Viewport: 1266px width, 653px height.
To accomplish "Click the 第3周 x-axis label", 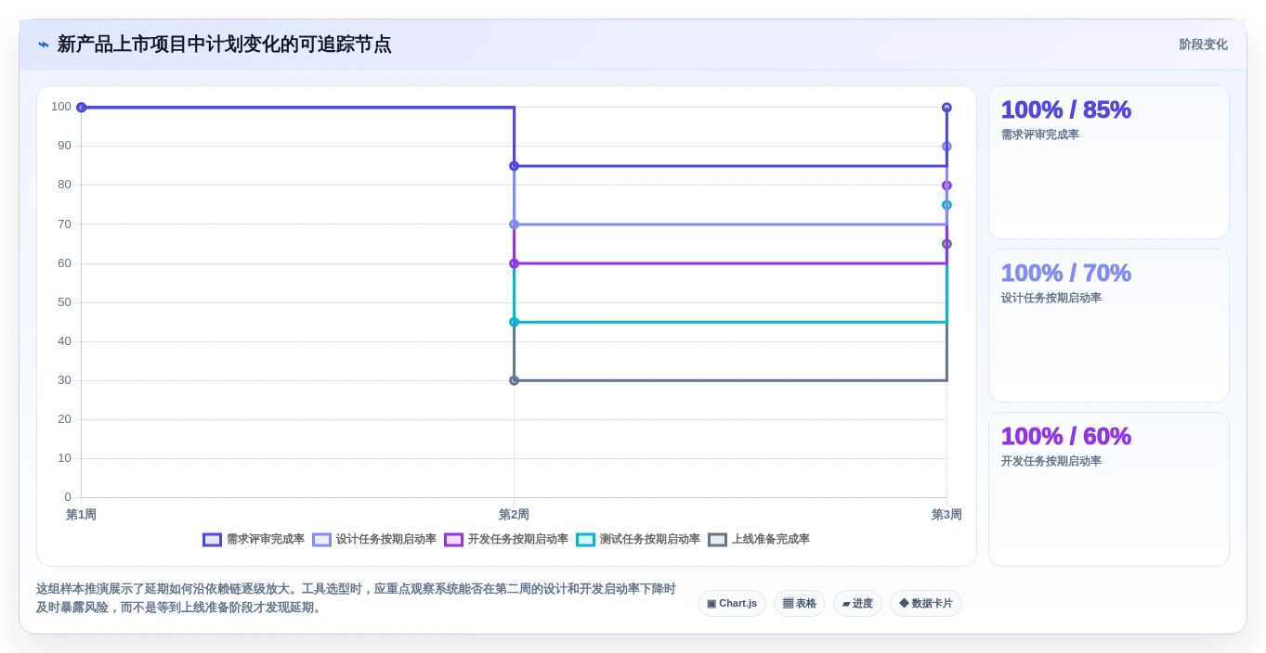I will 946,515.
